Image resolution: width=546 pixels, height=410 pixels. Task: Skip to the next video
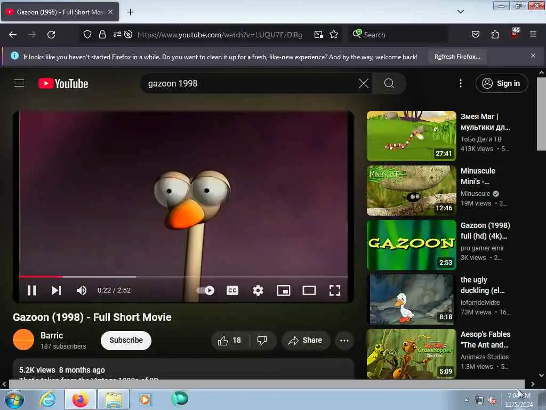point(57,290)
